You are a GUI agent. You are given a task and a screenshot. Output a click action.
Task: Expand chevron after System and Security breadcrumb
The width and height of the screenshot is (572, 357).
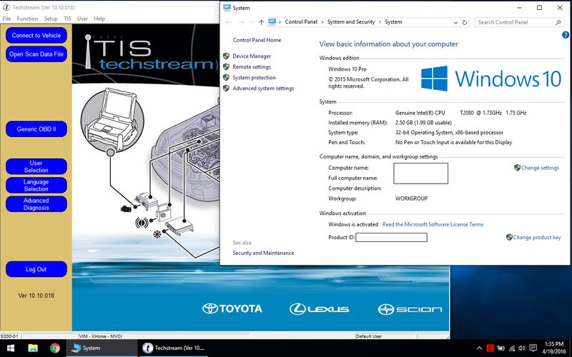(380, 22)
